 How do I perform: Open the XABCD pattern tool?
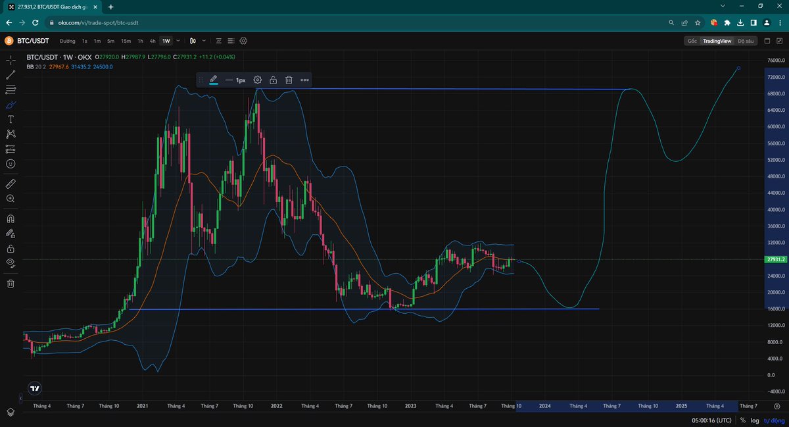pos(11,134)
